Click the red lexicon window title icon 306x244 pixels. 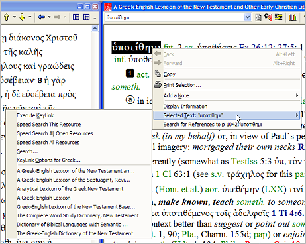[x=108, y=7]
